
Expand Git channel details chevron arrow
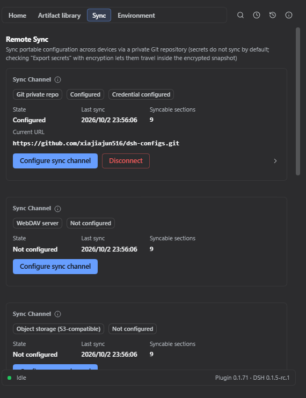point(275,161)
